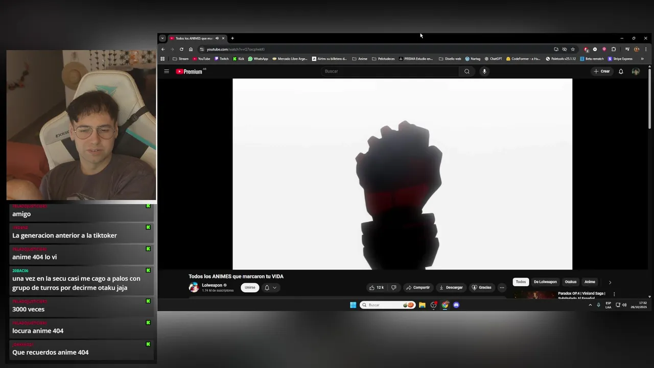This screenshot has width=654, height=368.
Task: Open options for Paradox OP.4 Vinland Saga video
Action: (614, 294)
